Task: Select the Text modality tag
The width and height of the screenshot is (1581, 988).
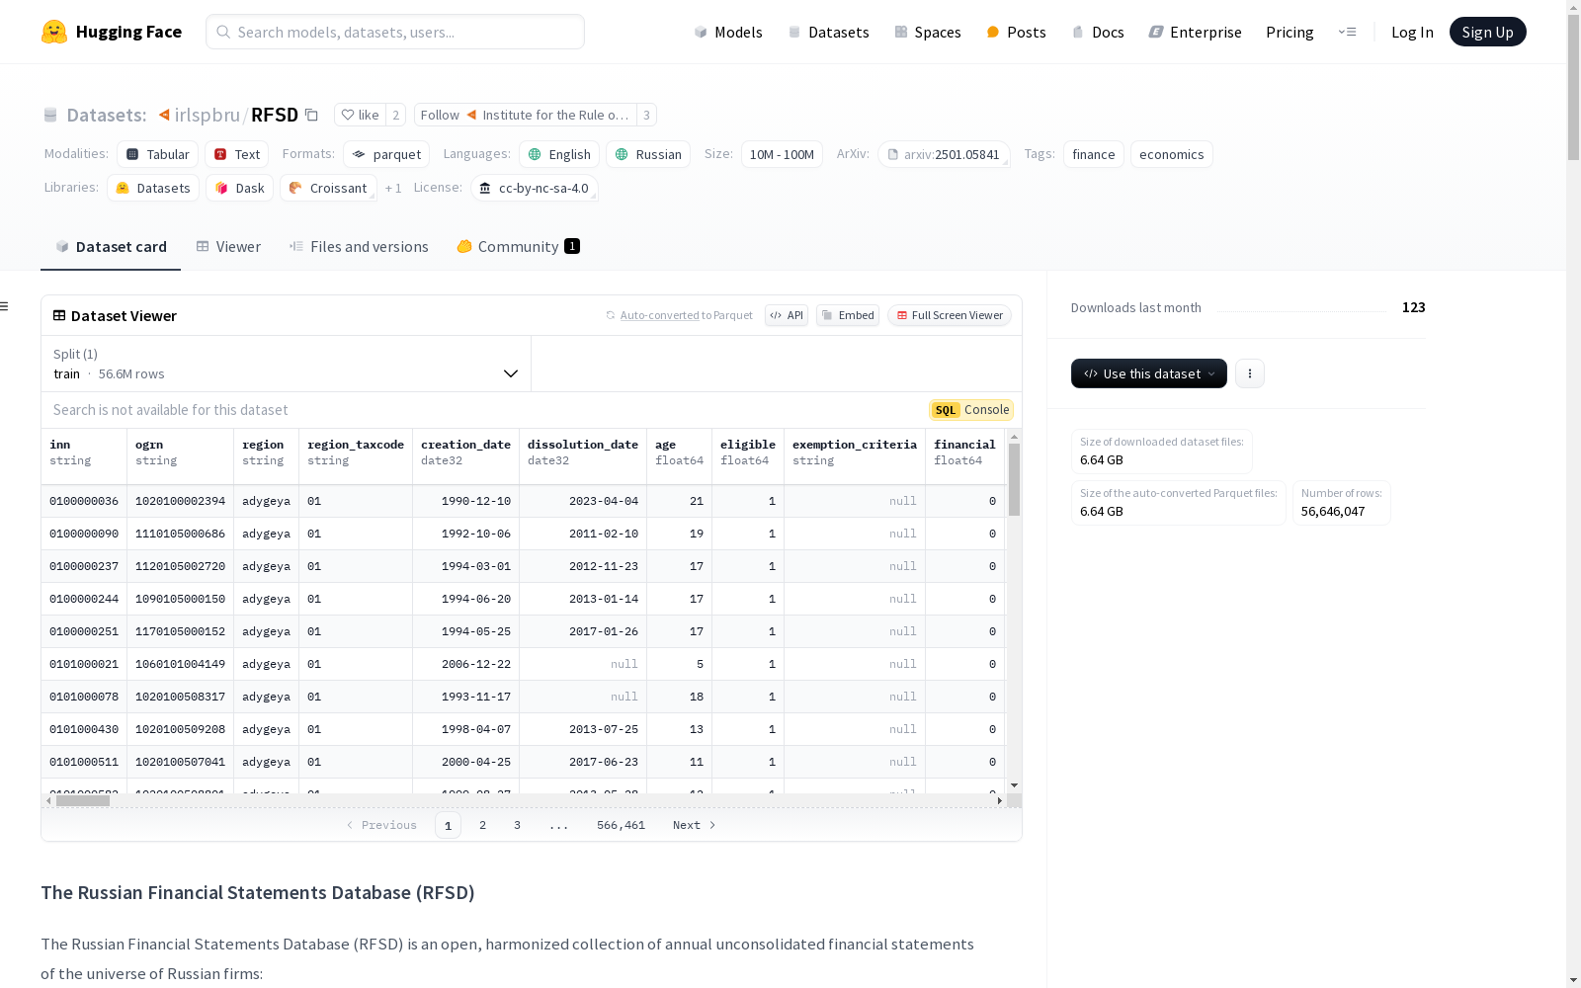Action: click(237, 154)
